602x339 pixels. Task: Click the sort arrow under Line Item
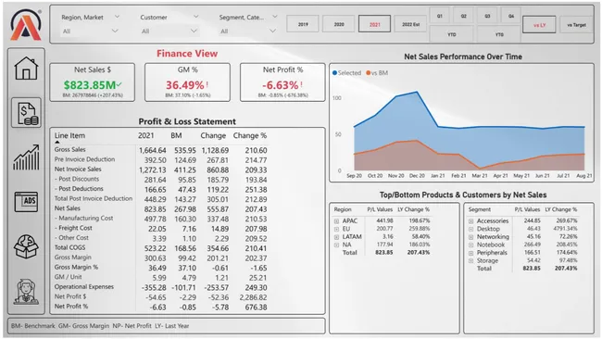pyautogui.click(x=57, y=142)
